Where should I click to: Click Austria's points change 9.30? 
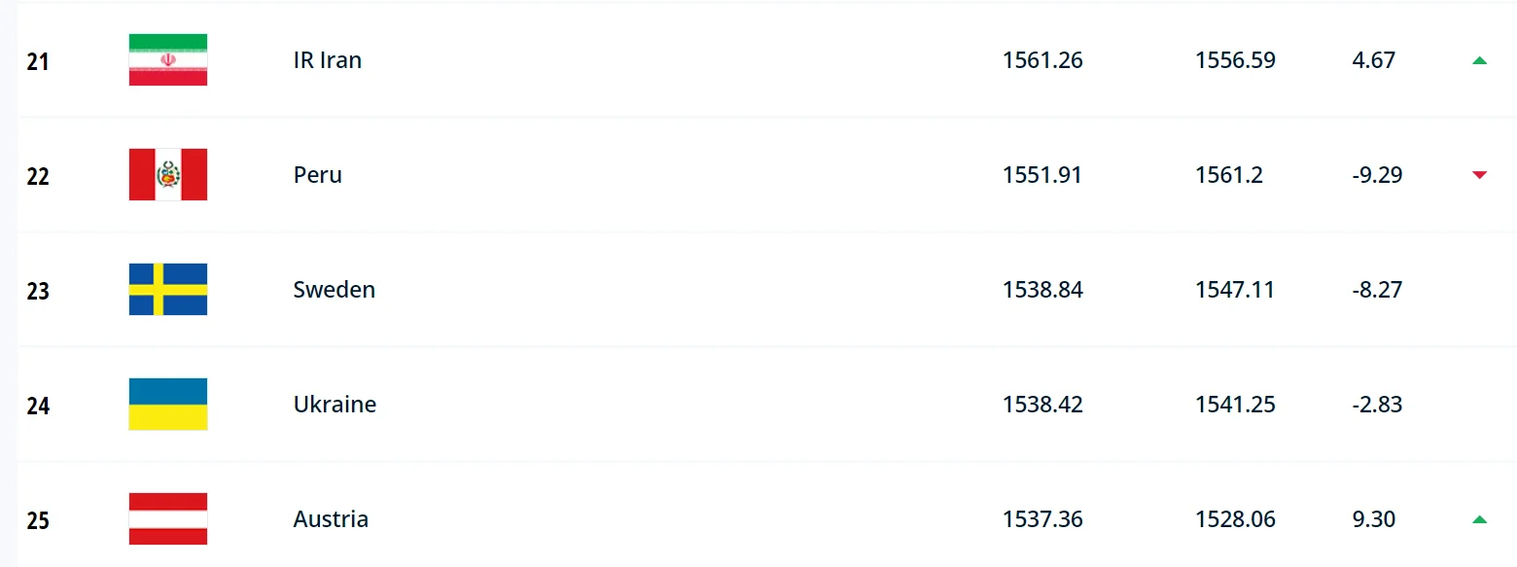[1374, 519]
